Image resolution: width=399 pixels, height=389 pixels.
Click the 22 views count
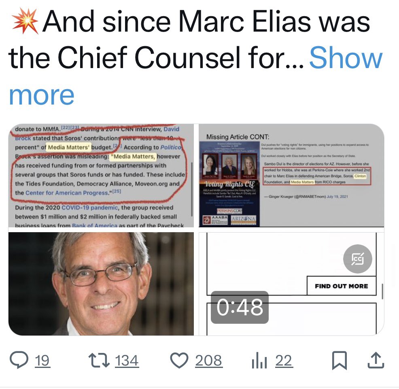coord(284,361)
